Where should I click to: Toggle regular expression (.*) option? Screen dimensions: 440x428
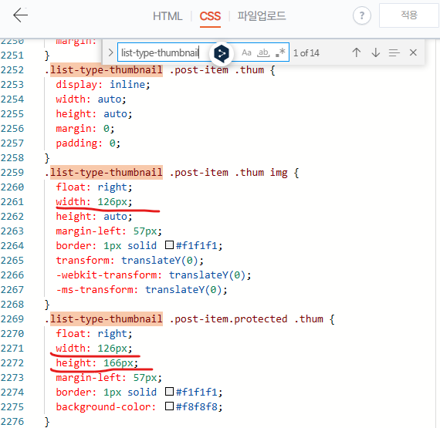click(x=280, y=52)
